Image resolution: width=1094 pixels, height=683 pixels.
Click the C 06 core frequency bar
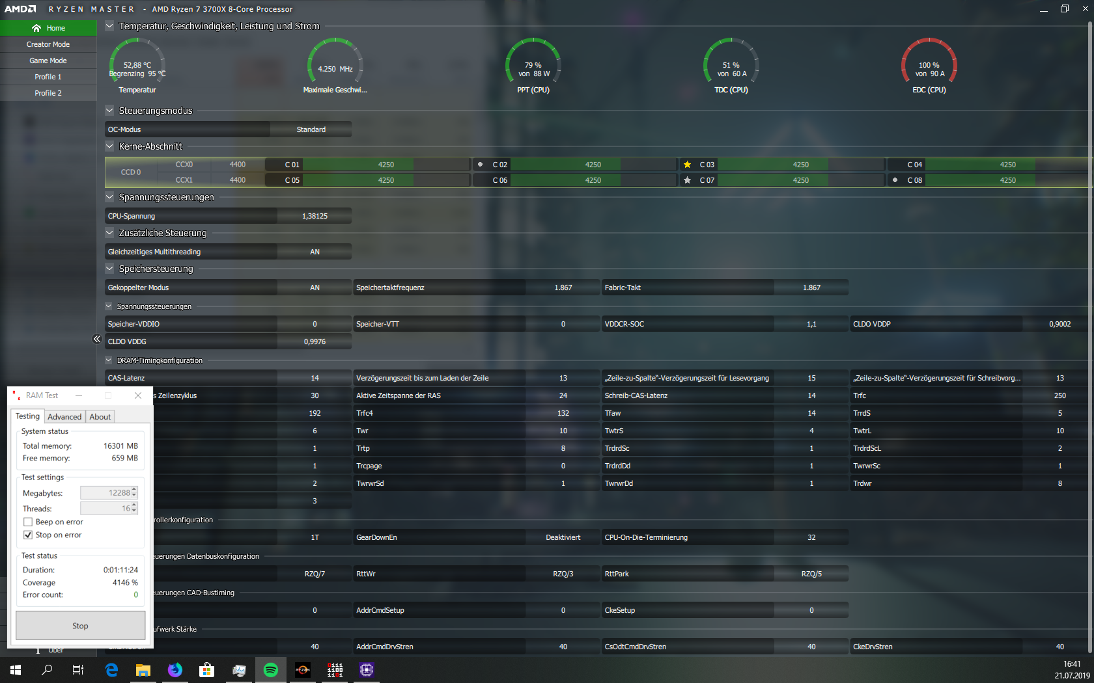coord(593,180)
